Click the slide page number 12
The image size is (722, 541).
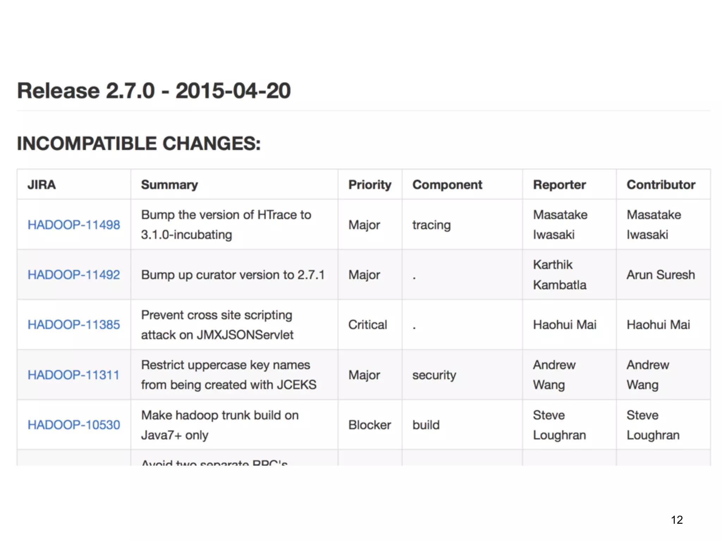tap(677, 520)
